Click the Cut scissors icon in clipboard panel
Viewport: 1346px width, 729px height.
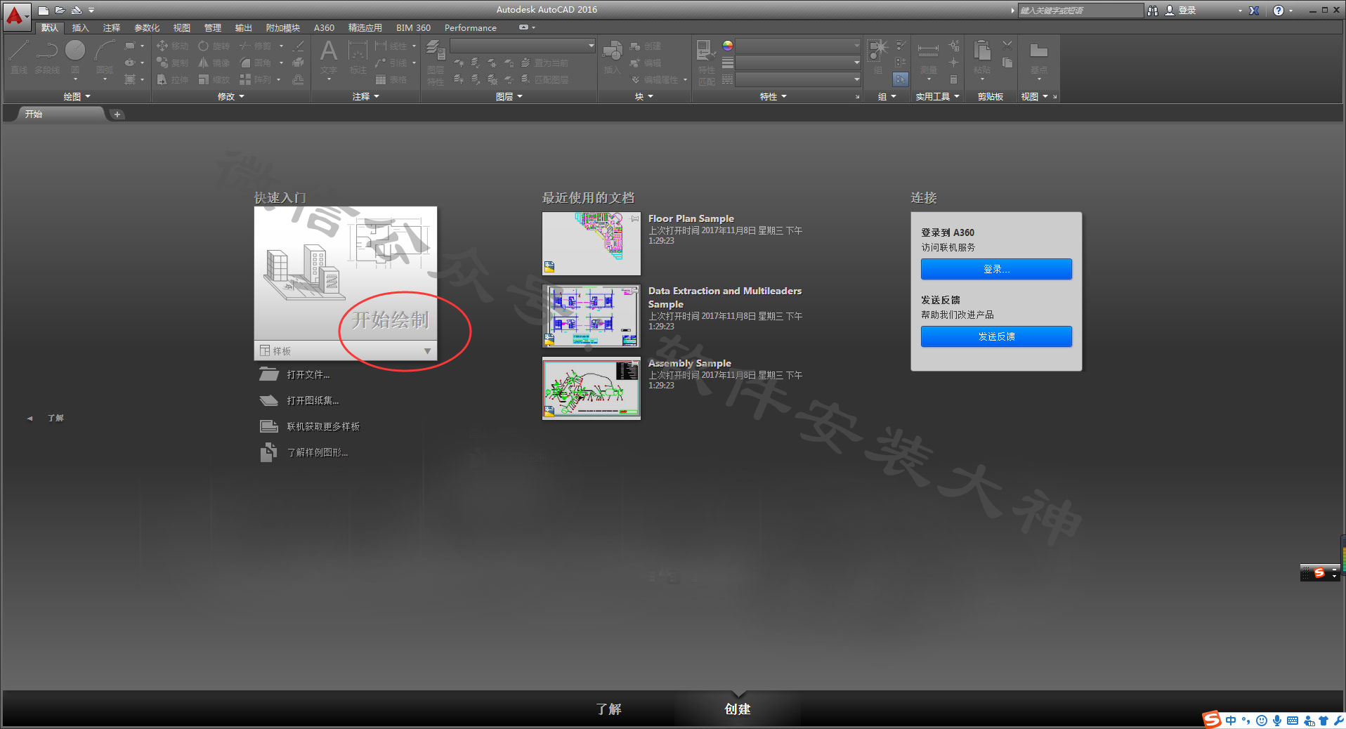coord(1007,45)
